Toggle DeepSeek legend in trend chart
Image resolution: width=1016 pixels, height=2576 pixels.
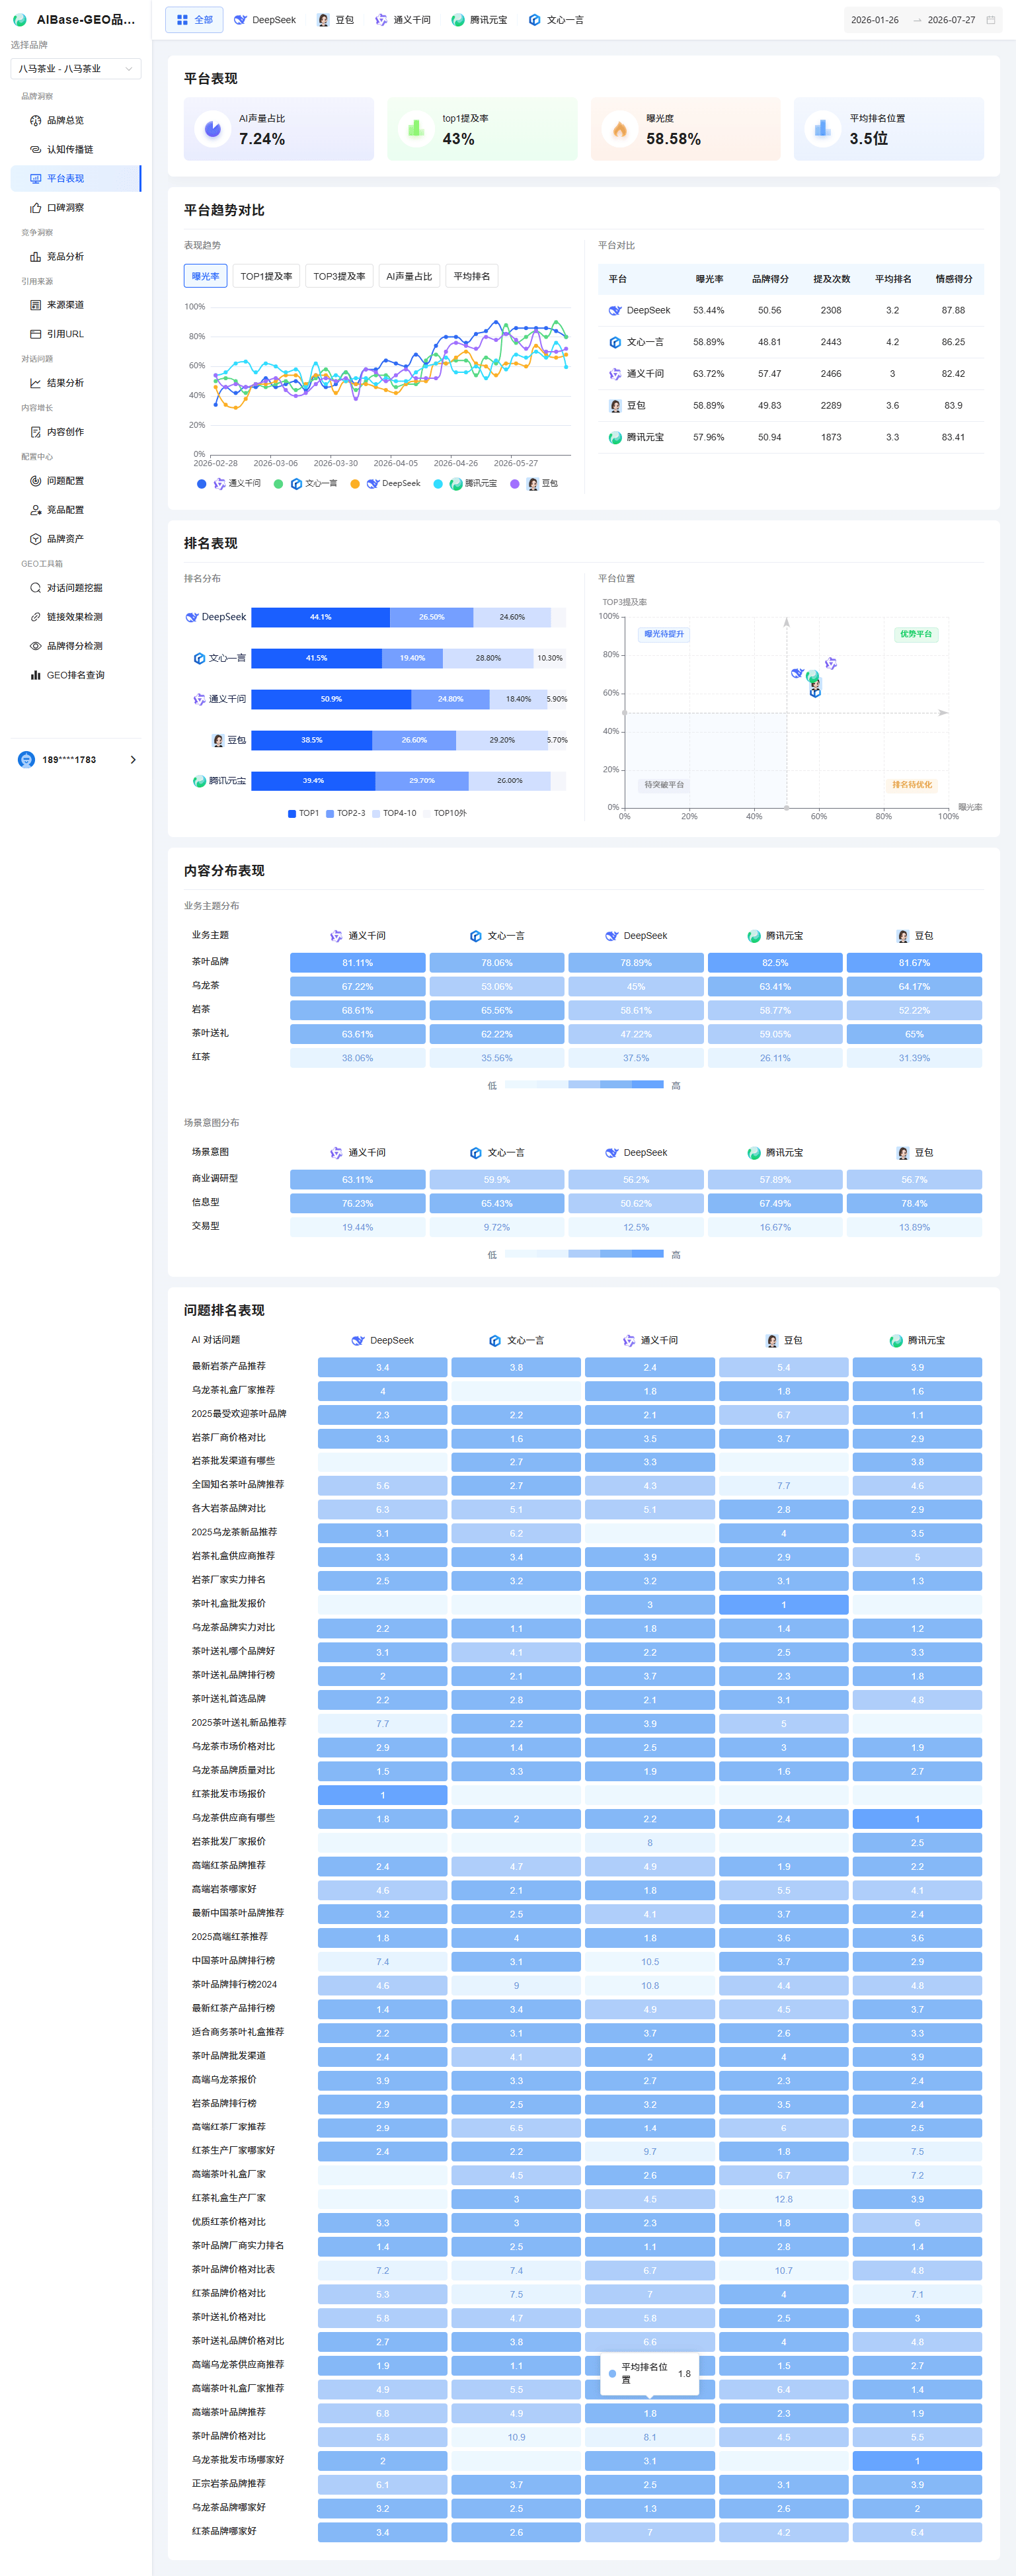385,484
